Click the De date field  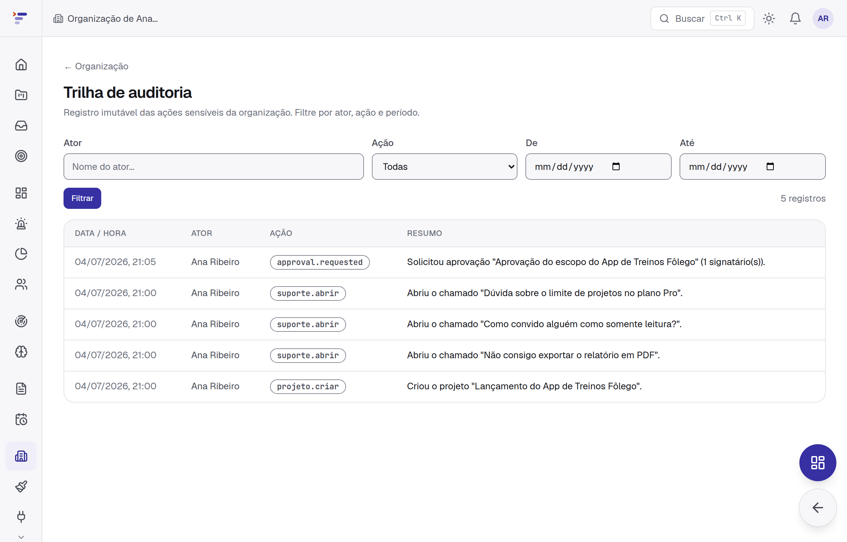(598, 167)
